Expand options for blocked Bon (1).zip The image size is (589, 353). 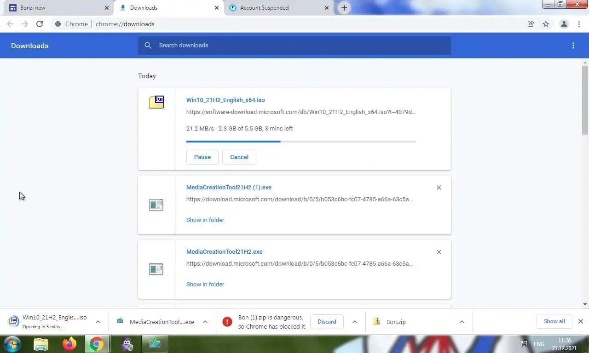(354, 322)
